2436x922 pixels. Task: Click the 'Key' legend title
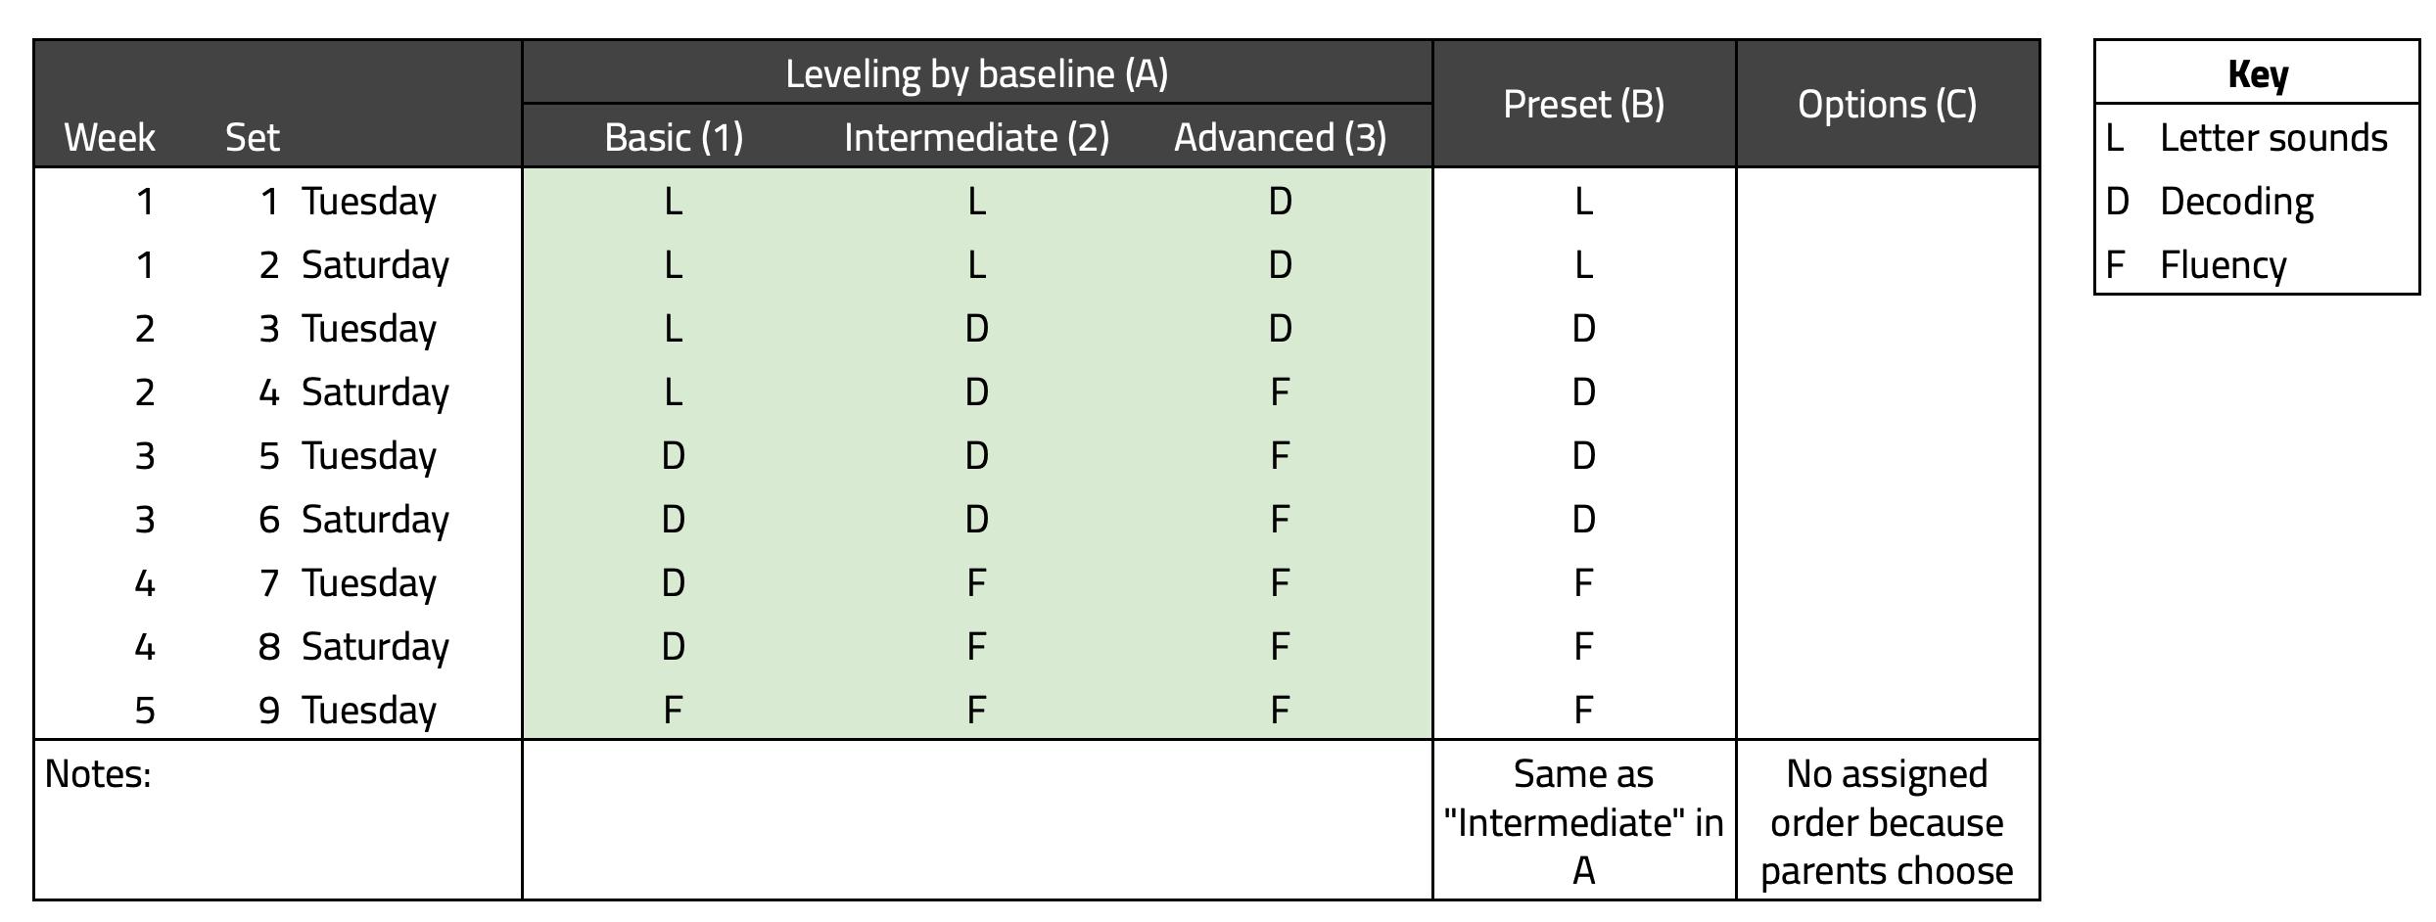click(2257, 73)
